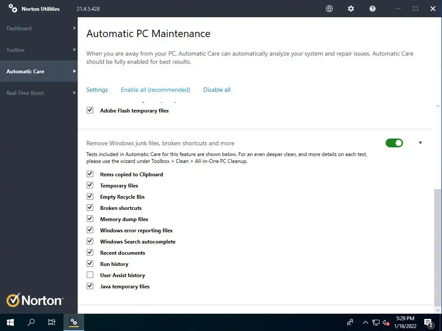Select Automatic Care in sidebar

tap(39, 71)
